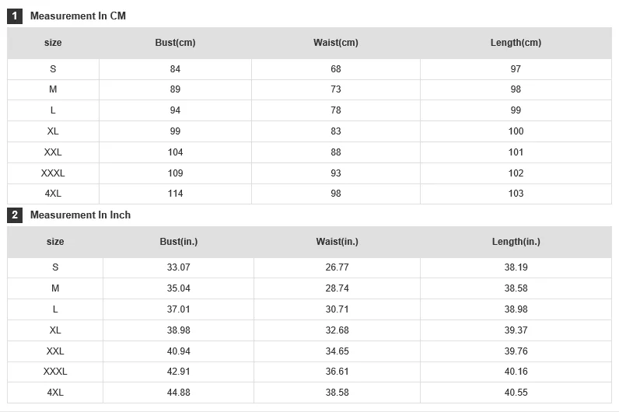
Task: Click the length value 103 for 4XL
Action: [516, 194]
